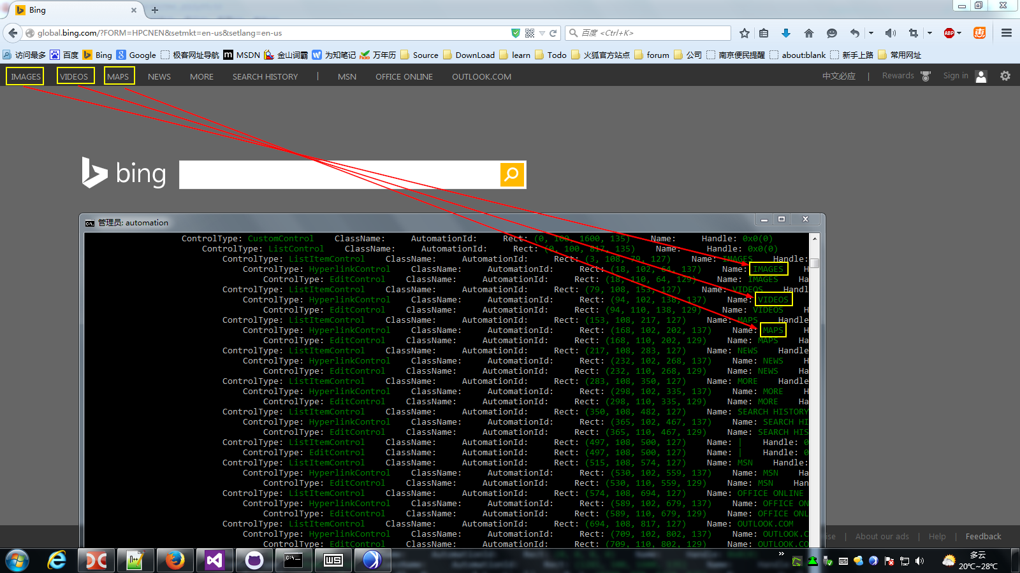
Task: Show the QR code icon in address bar
Action: pos(530,33)
